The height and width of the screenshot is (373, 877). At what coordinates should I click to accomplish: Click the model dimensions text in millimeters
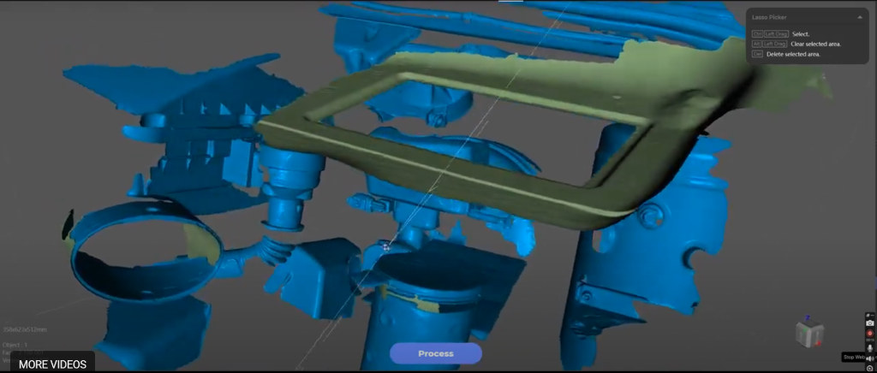tap(23, 329)
